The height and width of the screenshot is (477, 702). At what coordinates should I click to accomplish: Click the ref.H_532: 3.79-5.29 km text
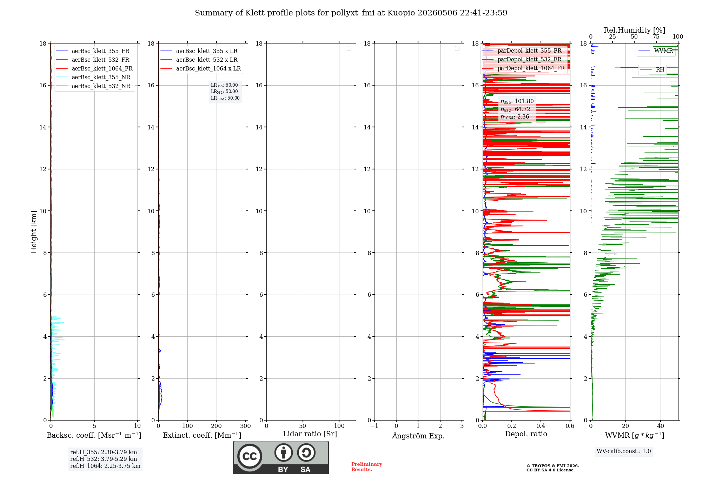[104, 459]
